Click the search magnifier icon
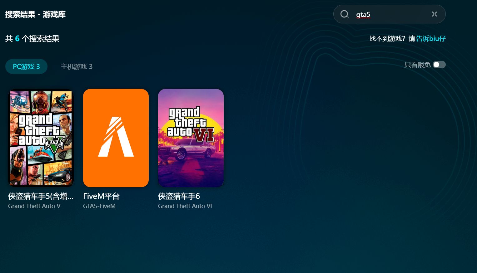This screenshot has width=477, height=273. [345, 14]
